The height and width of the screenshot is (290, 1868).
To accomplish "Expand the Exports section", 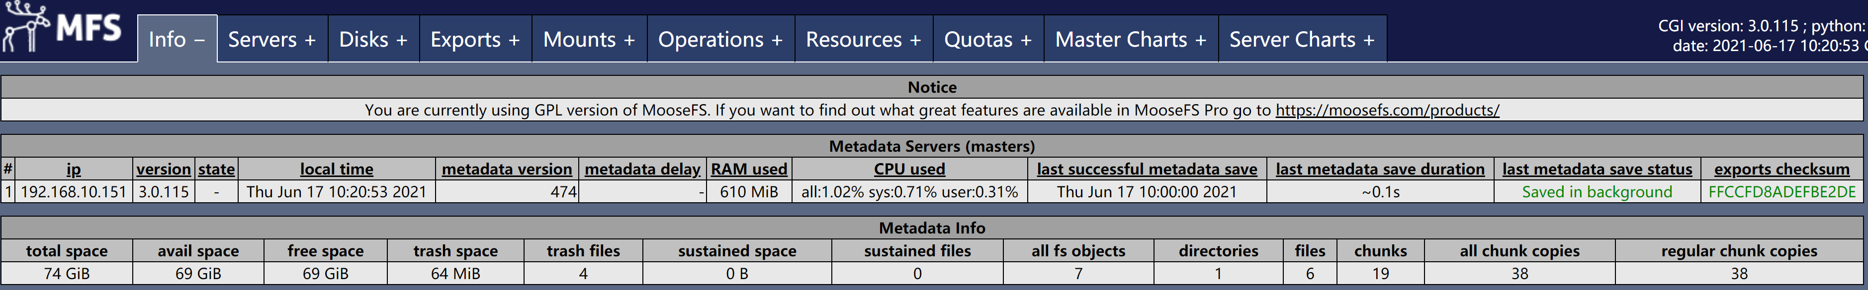I will click(475, 39).
